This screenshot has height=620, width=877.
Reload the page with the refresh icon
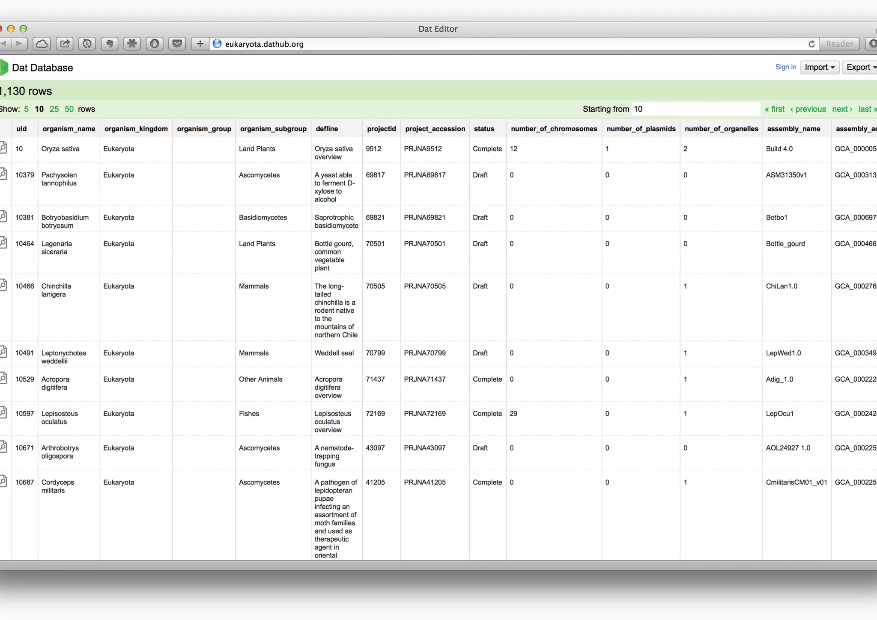811,44
